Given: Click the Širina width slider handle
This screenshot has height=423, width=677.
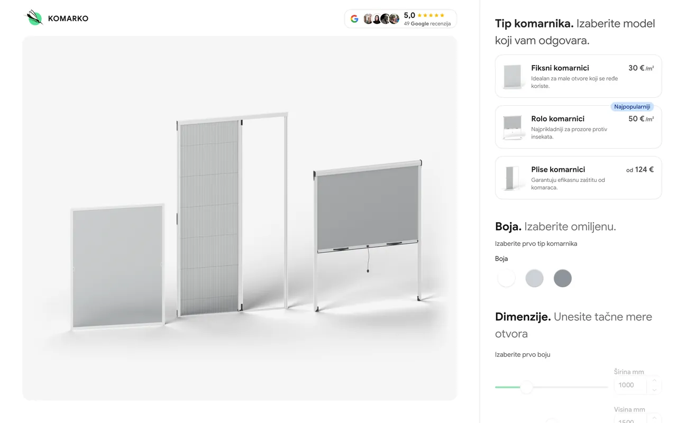Looking at the screenshot, I should click(526, 387).
